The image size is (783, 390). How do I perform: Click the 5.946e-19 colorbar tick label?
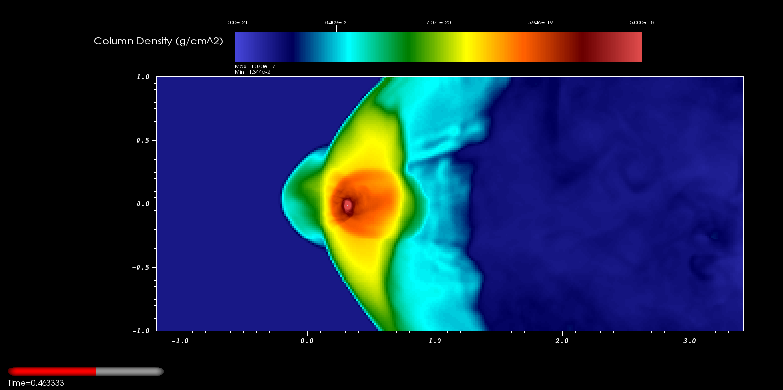(x=540, y=22)
